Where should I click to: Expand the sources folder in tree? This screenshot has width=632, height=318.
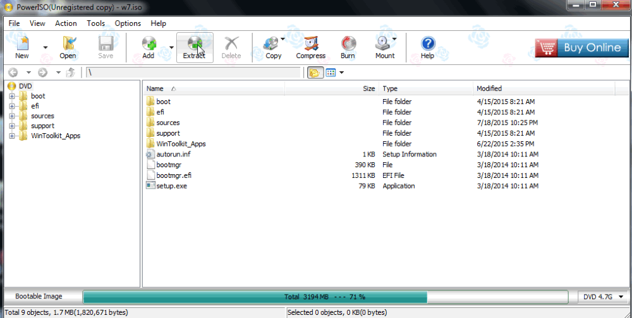11,116
